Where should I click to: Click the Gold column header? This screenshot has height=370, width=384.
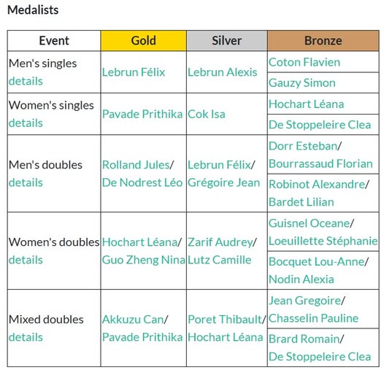[144, 41]
